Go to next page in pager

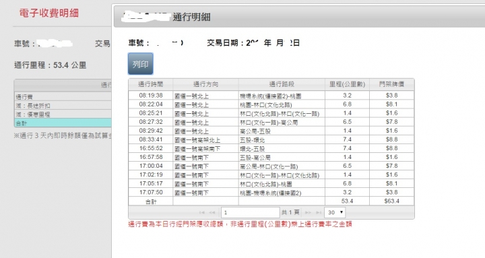[x=308, y=212]
